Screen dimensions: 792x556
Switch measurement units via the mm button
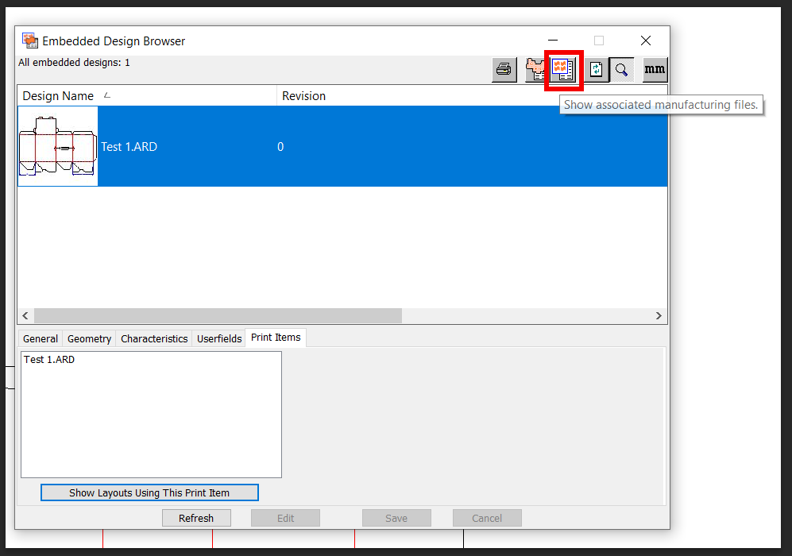click(655, 70)
